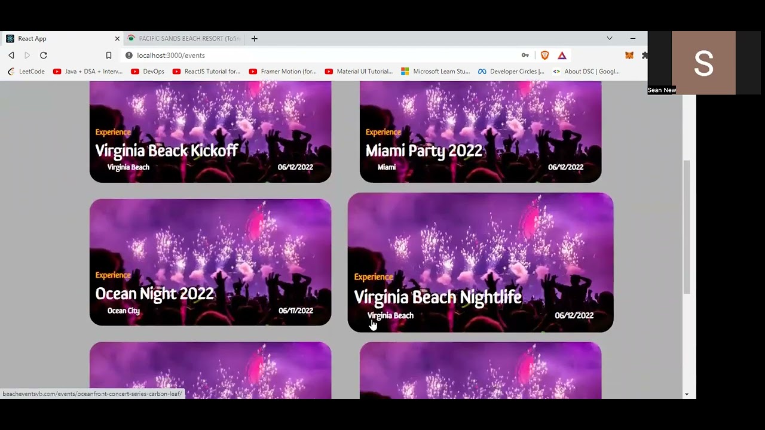
Task: Switch to the React App tab
Action: (62, 38)
